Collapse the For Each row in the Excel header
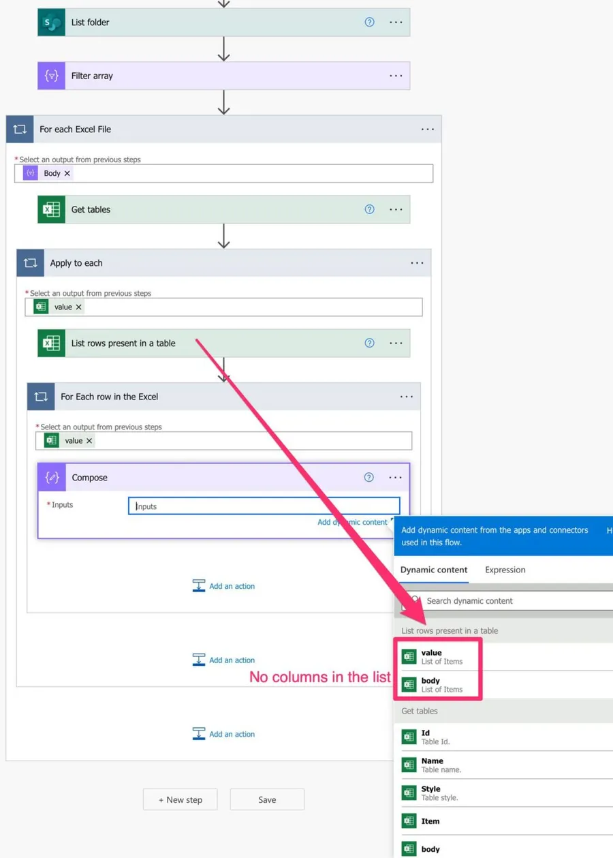This screenshot has width=613, height=858. click(x=204, y=397)
